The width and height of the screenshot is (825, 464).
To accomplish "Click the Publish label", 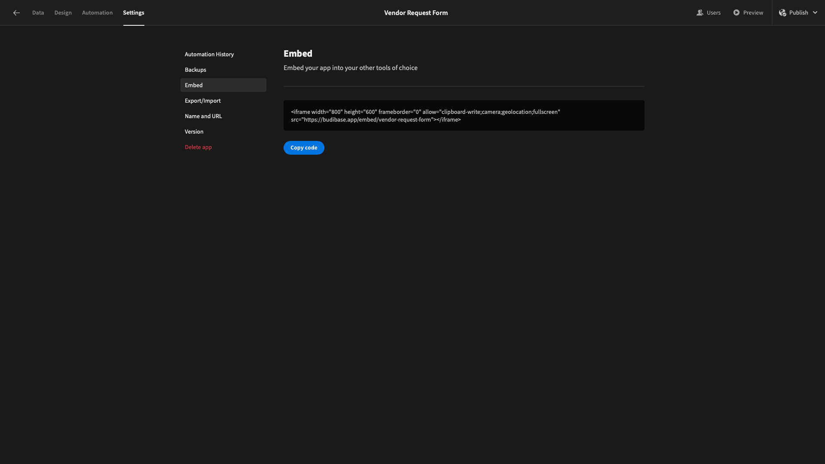I will coord(798,12).
